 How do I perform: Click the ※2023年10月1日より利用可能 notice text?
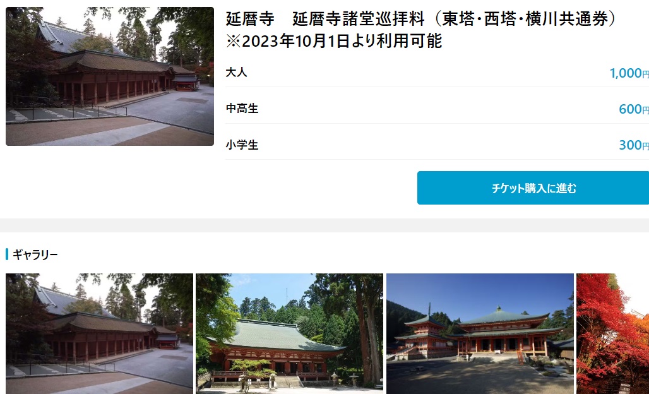point(334,41)
